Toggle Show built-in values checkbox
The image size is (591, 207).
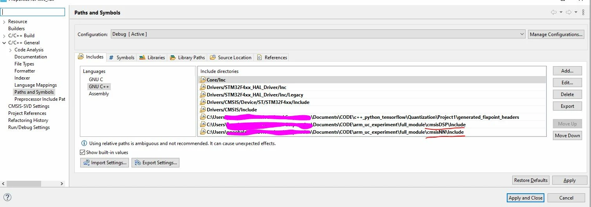82,153
